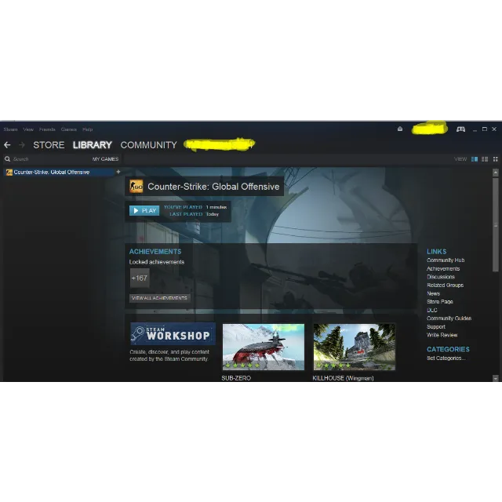Close the Steam window
502x502 pixels.
[494, 129]
